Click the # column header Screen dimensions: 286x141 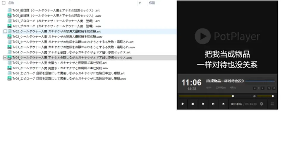pyautogui.click(x=140, y=3)
